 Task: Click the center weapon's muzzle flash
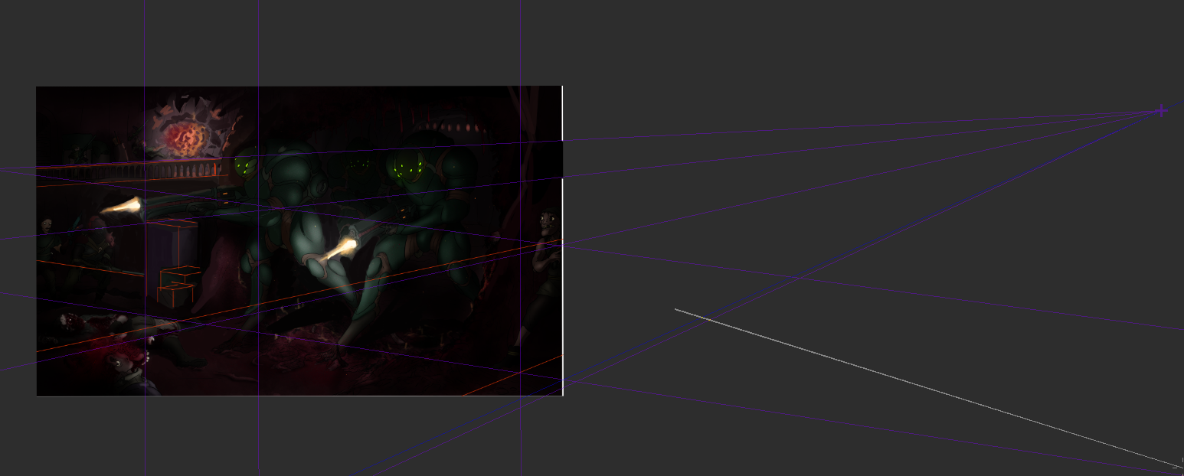338,249
